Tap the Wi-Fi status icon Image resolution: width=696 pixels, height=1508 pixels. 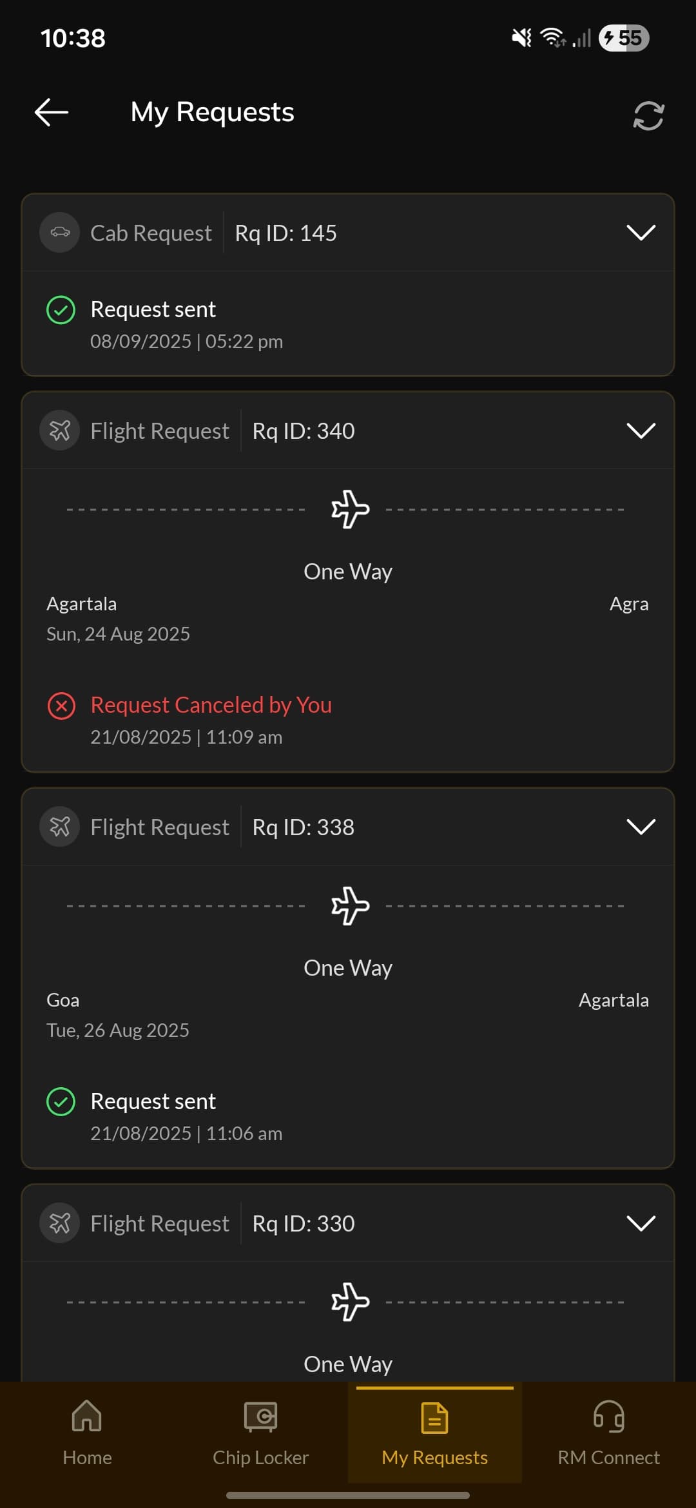551,37
